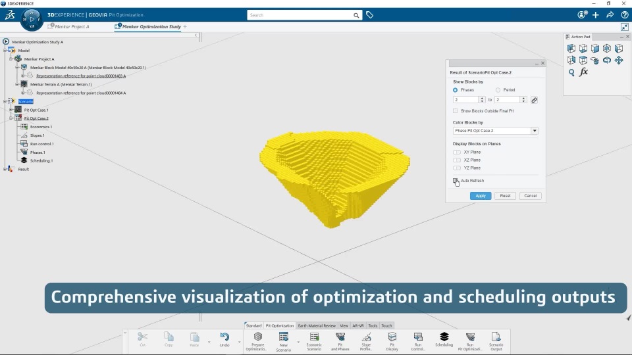This screenshot has width=632, height=355.
Task: Open the help question mark icon
Action: [x=624, y=15]
